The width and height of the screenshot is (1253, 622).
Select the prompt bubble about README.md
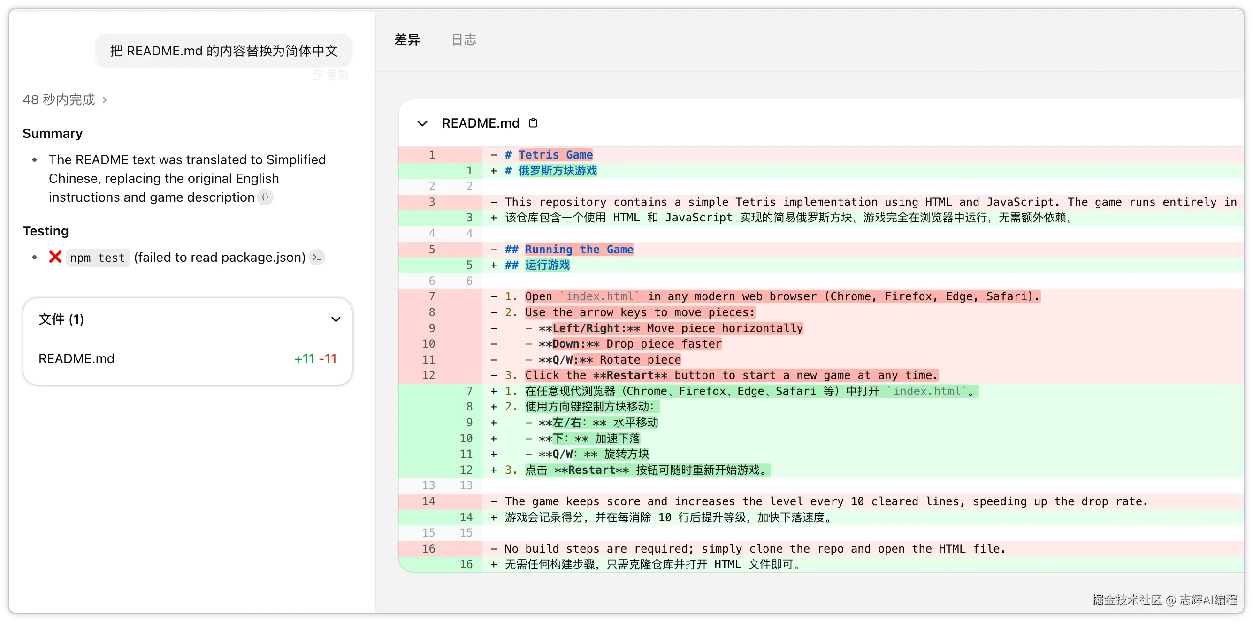(224, 51)
